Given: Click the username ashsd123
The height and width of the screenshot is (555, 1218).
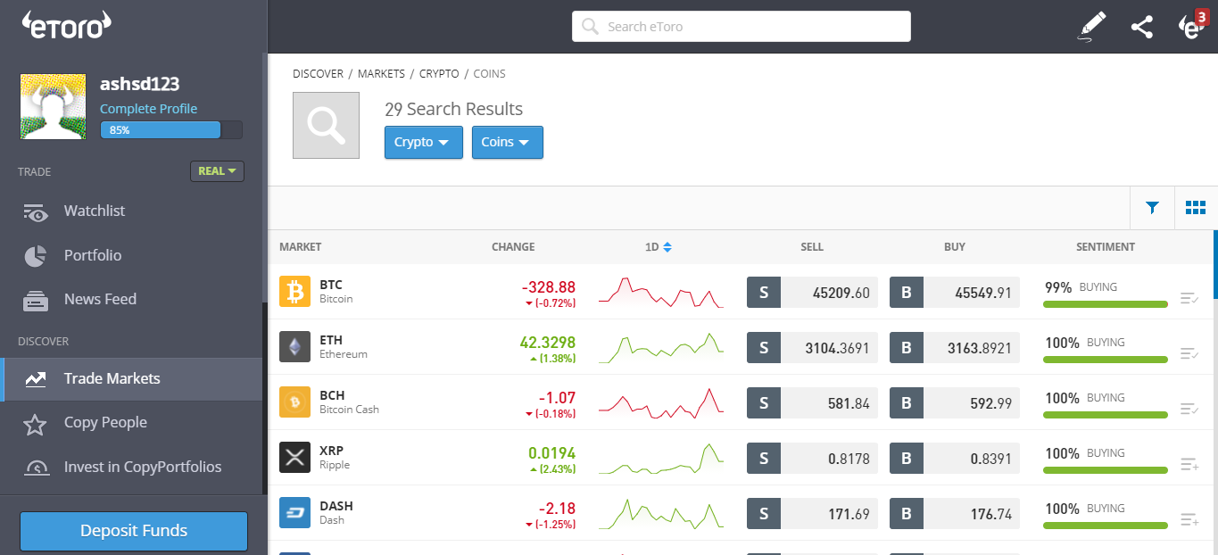Looking at the screenshot, I should tap(139, 84).
